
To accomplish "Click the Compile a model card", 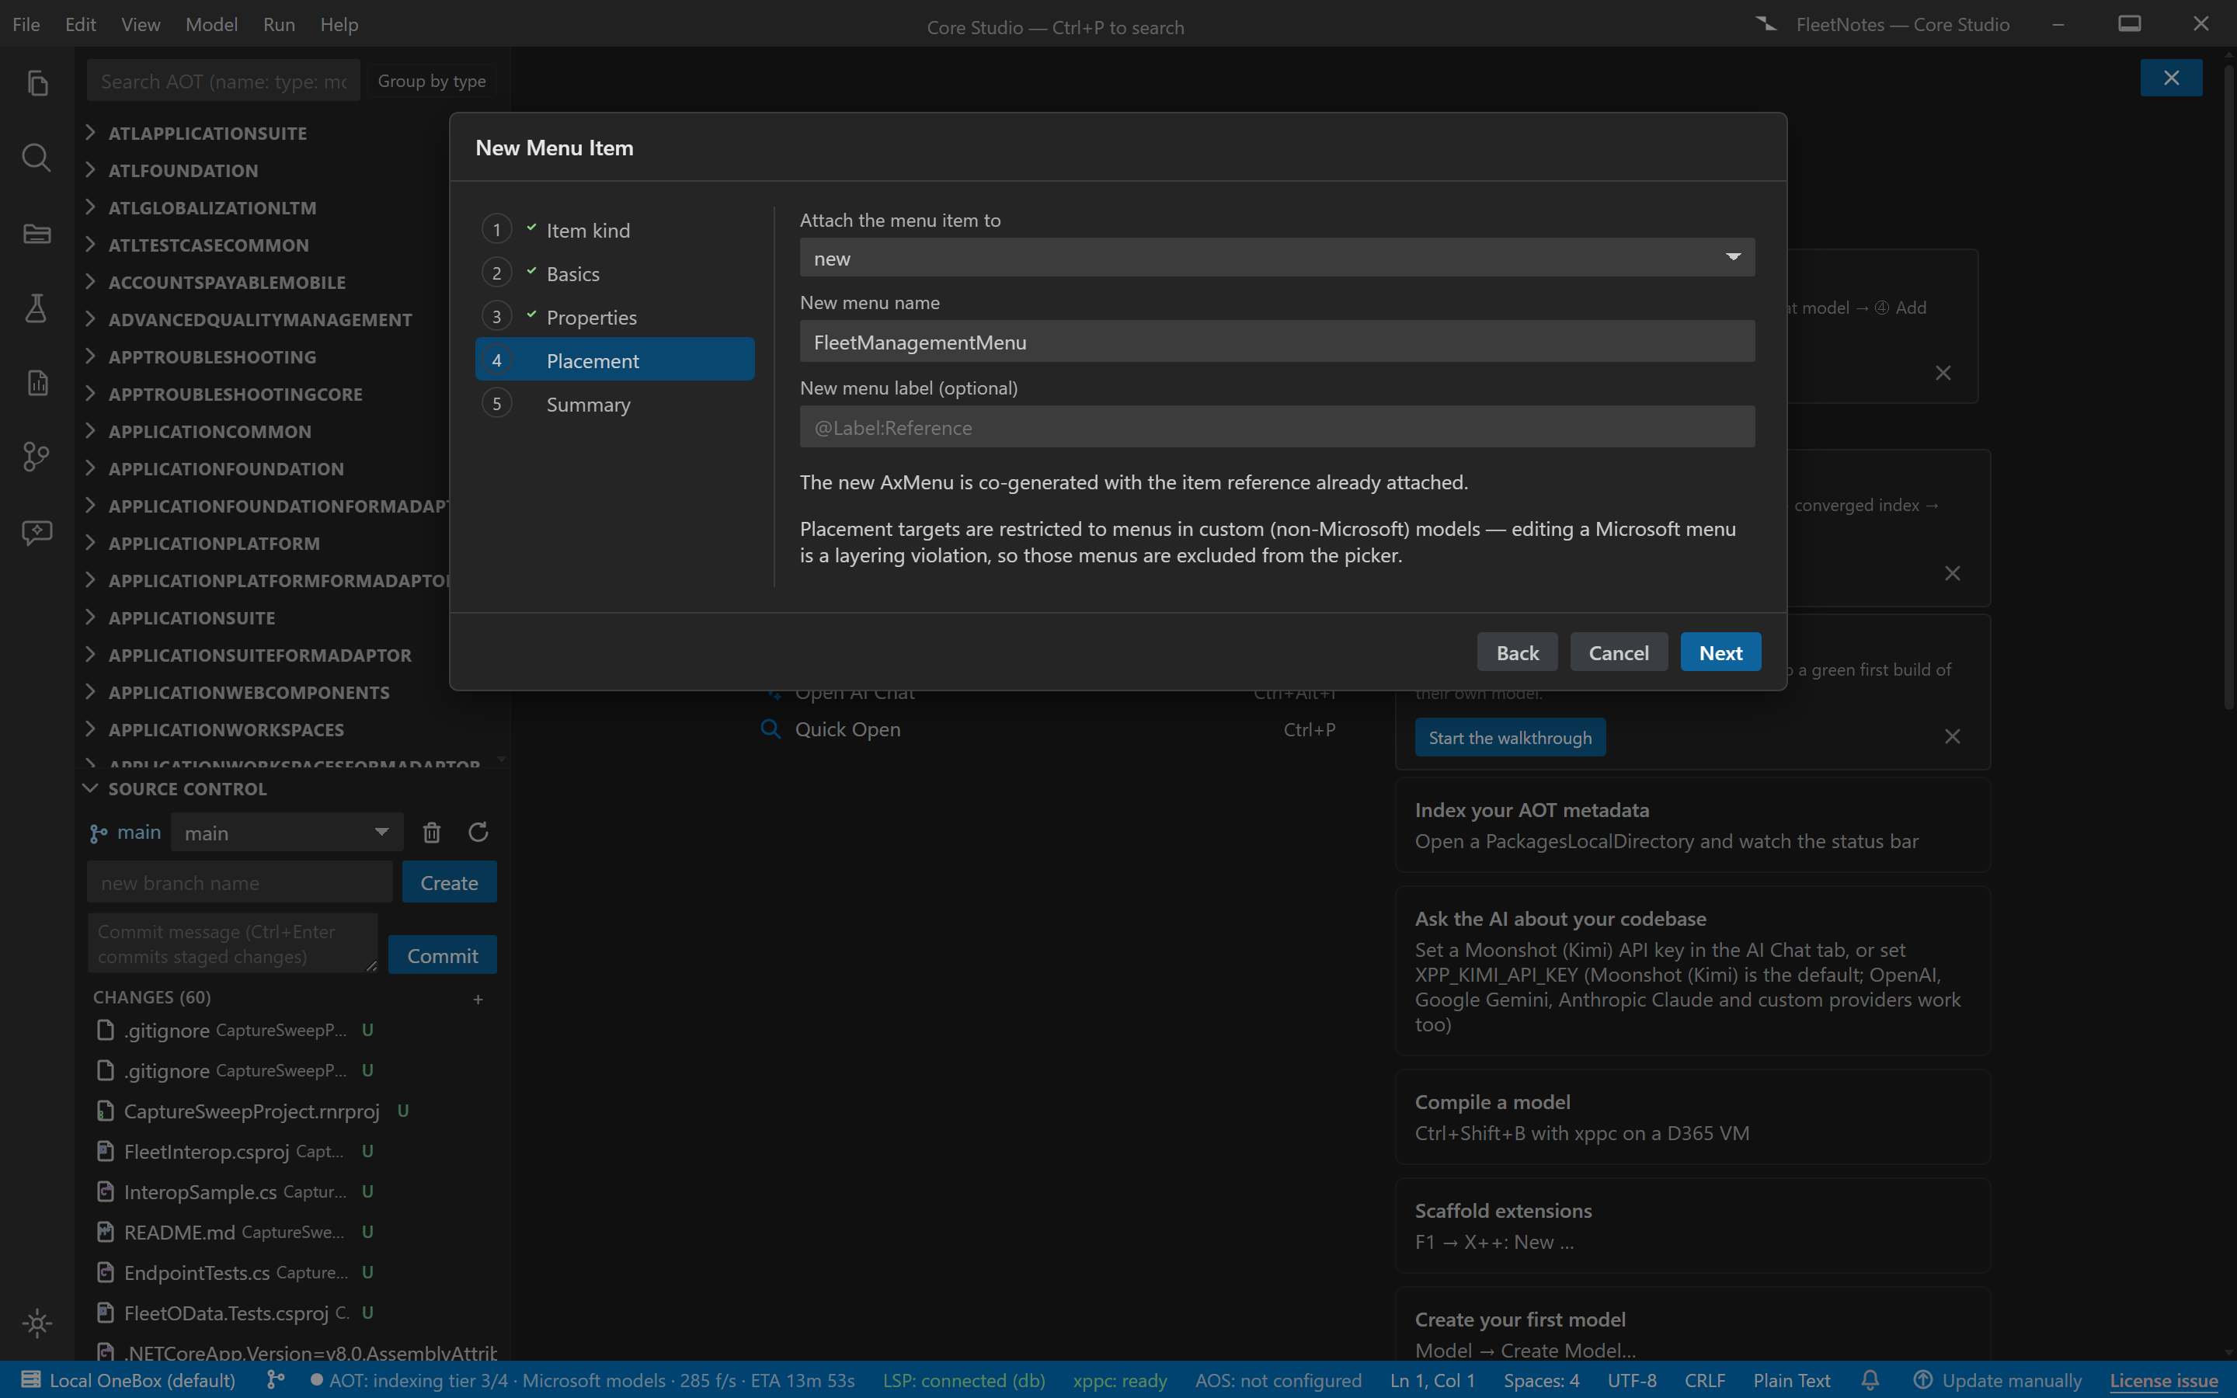I will pyautogui.click(x=1693, y=1117).
